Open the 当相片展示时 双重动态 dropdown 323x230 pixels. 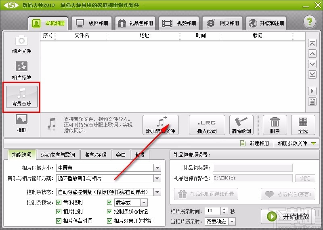(x=220, y=222)
